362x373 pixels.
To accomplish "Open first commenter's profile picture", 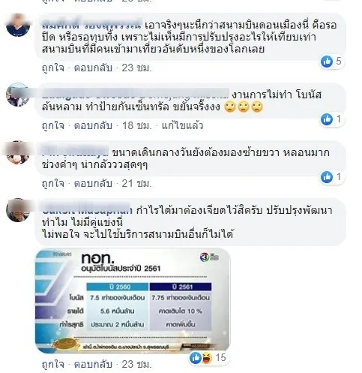I will coord(18,26).
